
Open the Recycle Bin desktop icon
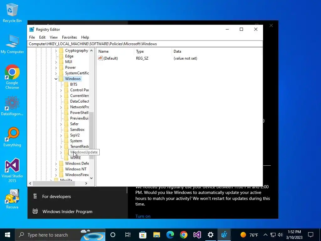click(x=12, y=13)
